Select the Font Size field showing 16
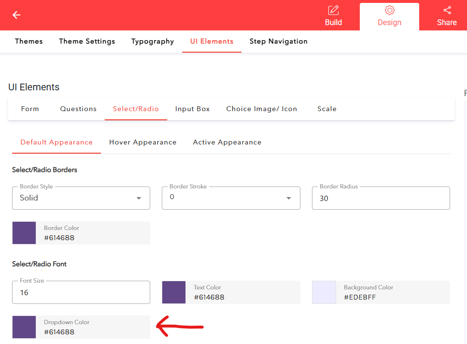 pyautogui.click(x=81, y=292)
